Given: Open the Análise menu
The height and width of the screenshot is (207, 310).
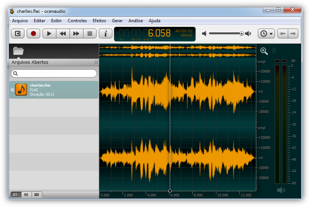Looking at the screenshot, I should 135,21.
